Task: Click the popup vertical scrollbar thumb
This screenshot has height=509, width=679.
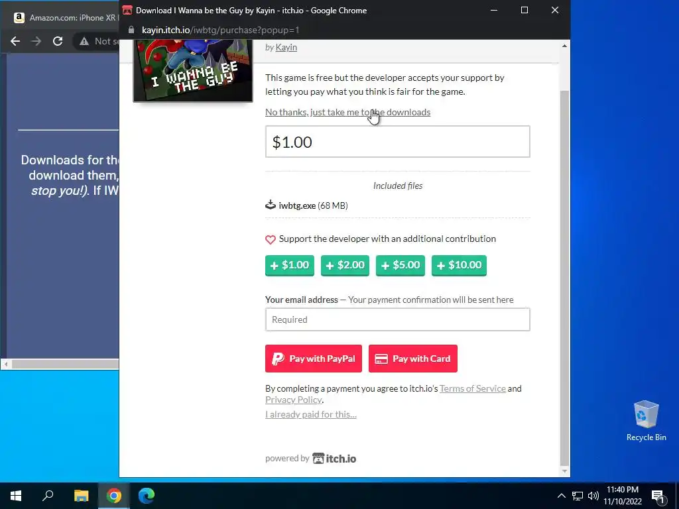Action: [564, 277]
